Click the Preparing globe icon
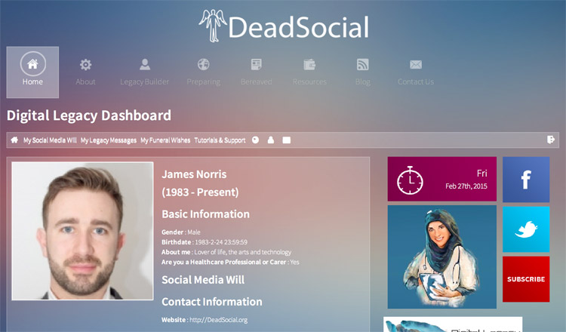This screenshot has height=332, width=566. pos(204,65)
